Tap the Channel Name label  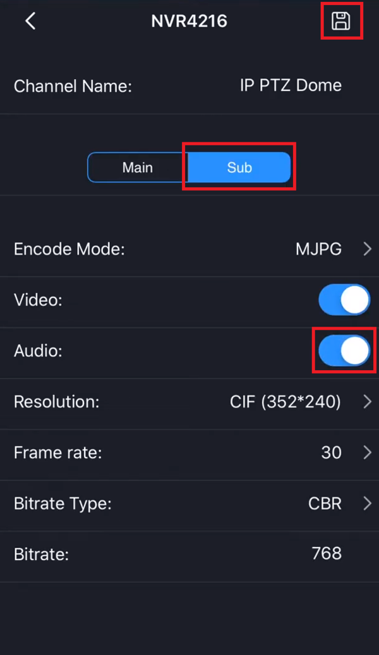tap(73, 86)
